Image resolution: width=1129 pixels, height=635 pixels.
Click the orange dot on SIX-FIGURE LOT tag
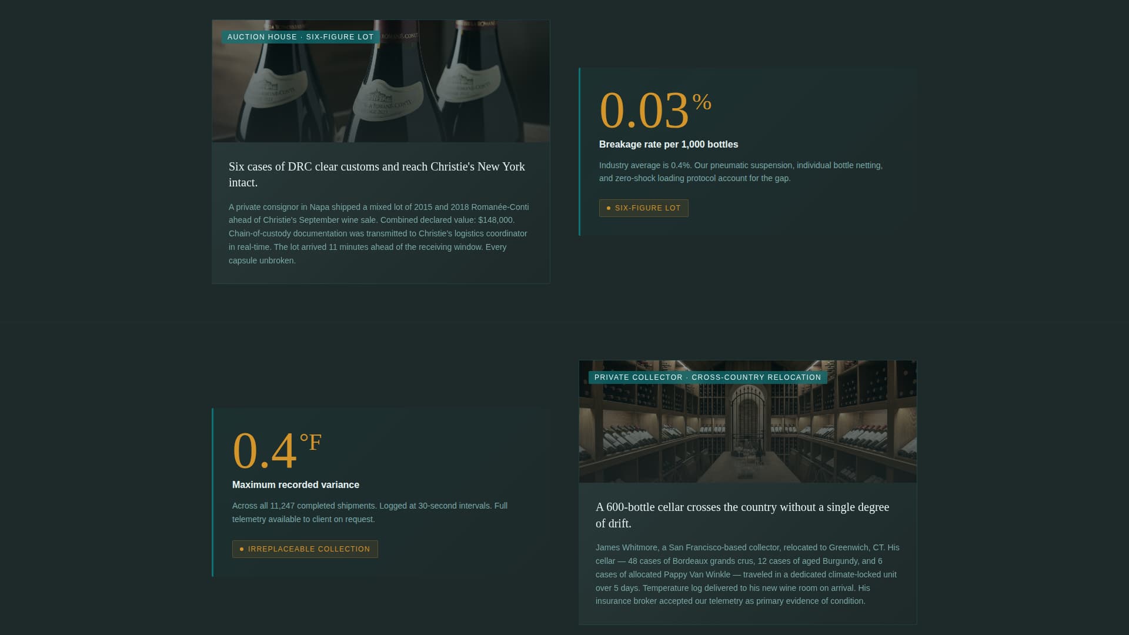point(609,208)
